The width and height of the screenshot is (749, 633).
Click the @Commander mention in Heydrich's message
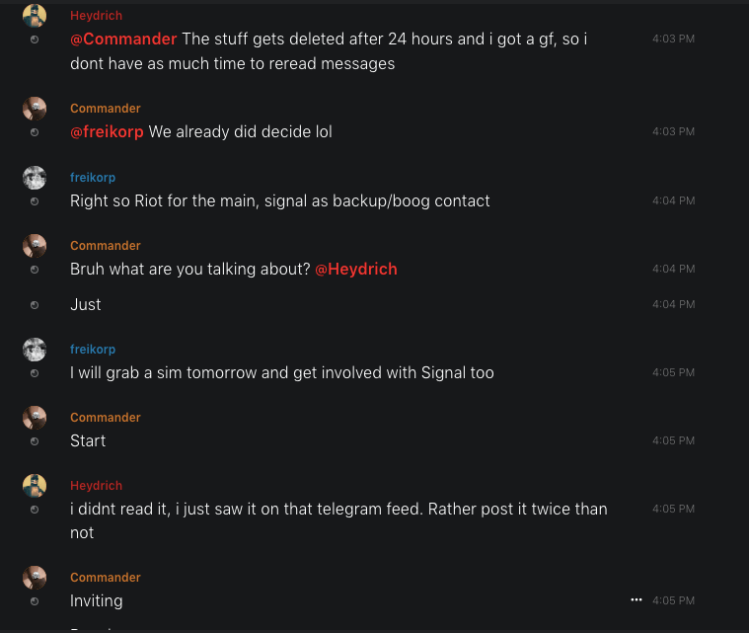click(x=123, y=40)
